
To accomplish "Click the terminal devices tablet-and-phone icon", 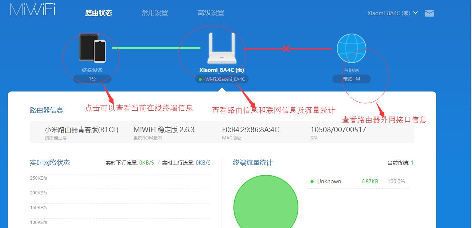I will click(x=92, y=48).
